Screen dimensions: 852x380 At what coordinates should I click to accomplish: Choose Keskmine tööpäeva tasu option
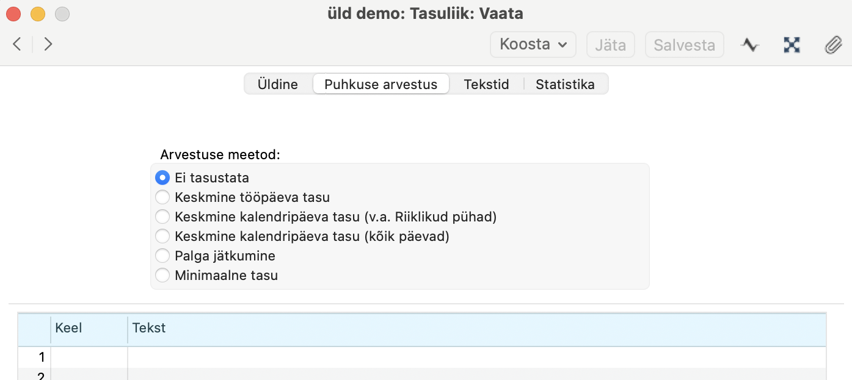click(162, 198)
